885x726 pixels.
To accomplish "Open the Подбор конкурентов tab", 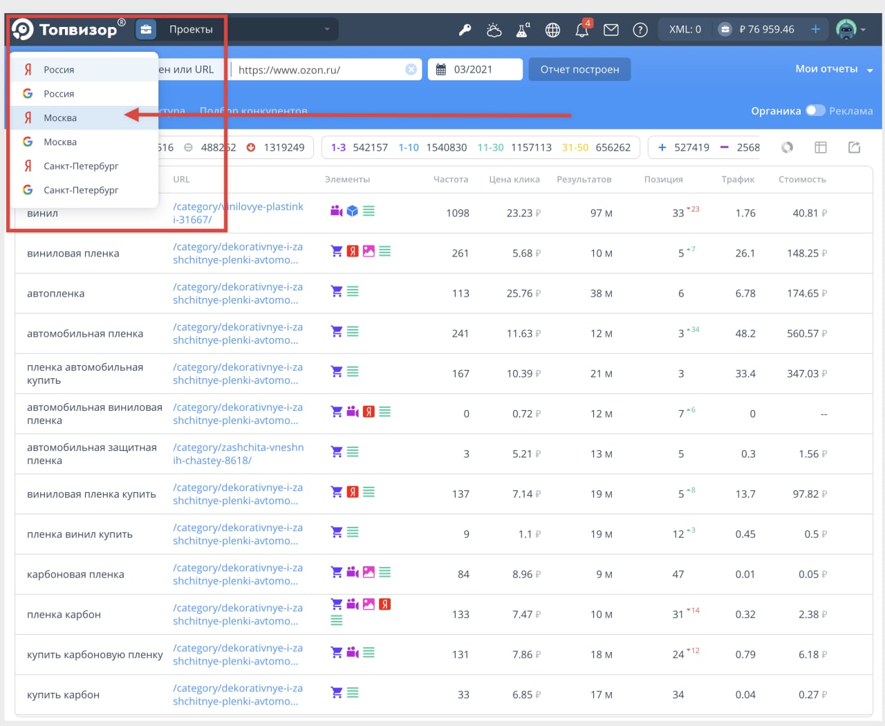I will click(x=253, y=111).
